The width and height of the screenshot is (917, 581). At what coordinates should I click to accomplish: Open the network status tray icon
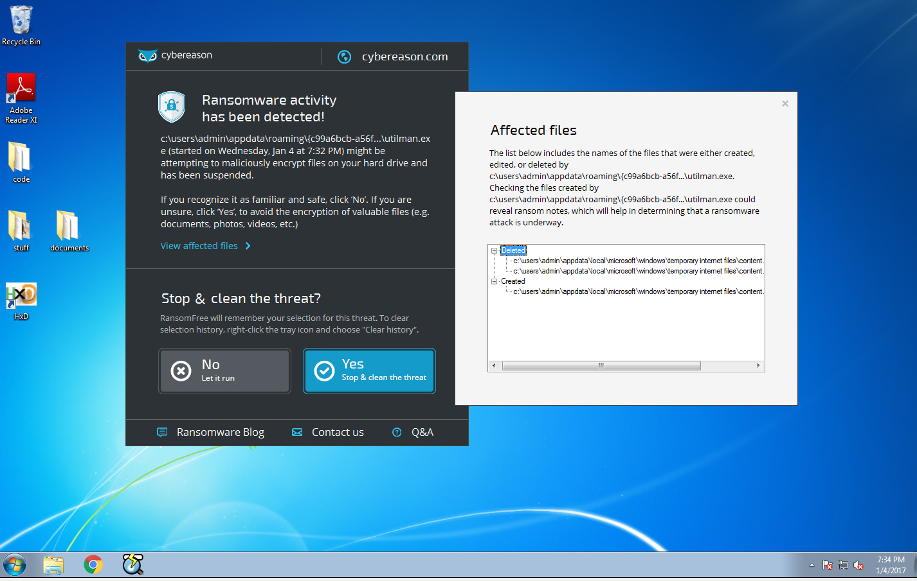click(x=843, y=565)
